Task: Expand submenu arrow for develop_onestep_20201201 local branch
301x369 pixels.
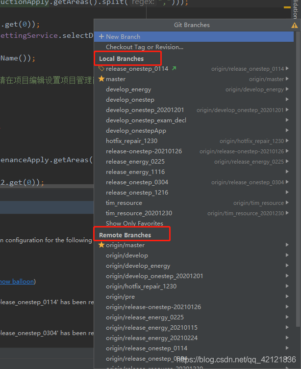Action: click(287, 110)
